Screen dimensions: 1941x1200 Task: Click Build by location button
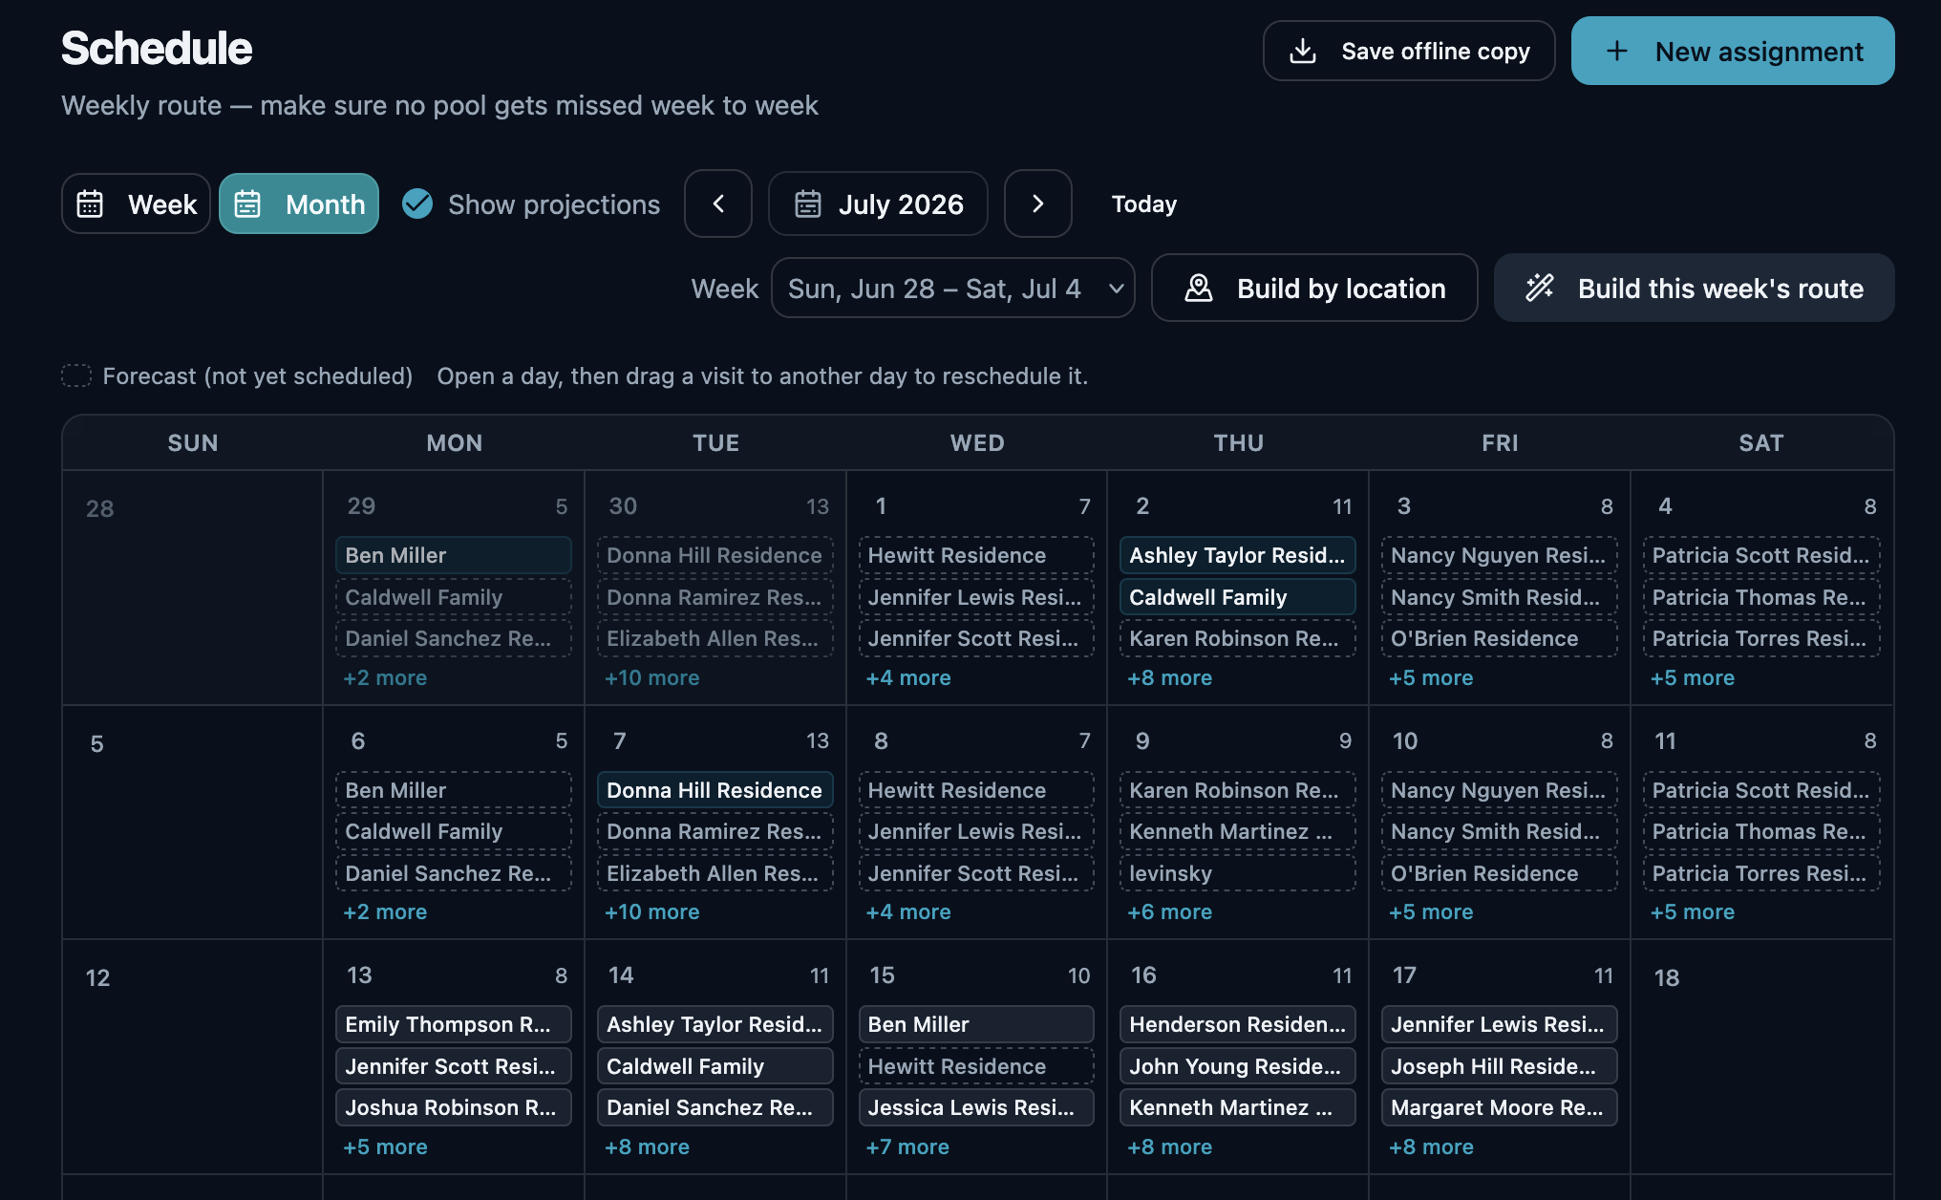pyautogui.click(x=1314, y=288)
